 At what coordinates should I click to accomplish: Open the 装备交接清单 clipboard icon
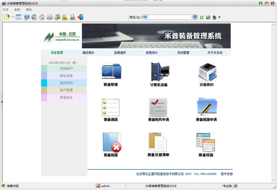tap(158, 142)
